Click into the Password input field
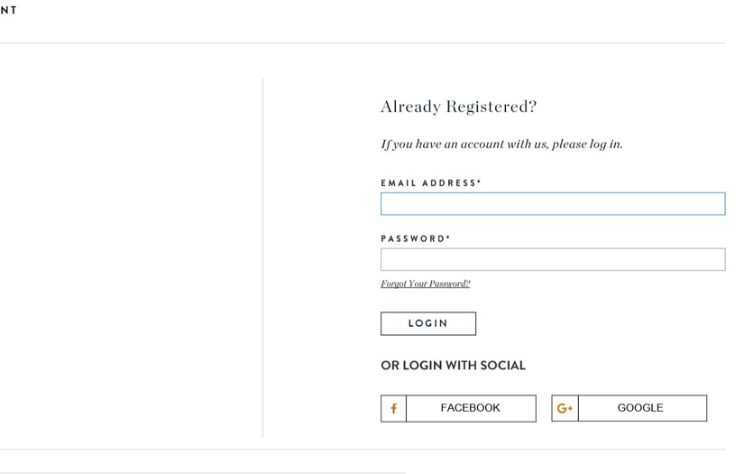This screenshot has height=474, width=744. pyautogui.click(x=552, y=260)
